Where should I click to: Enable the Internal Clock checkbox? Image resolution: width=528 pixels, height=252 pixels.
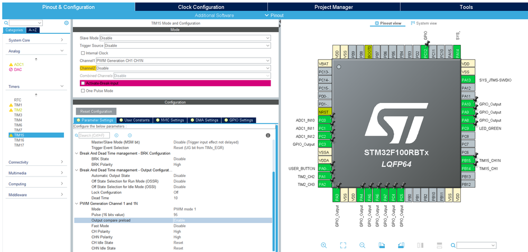(x=82, y=53)
